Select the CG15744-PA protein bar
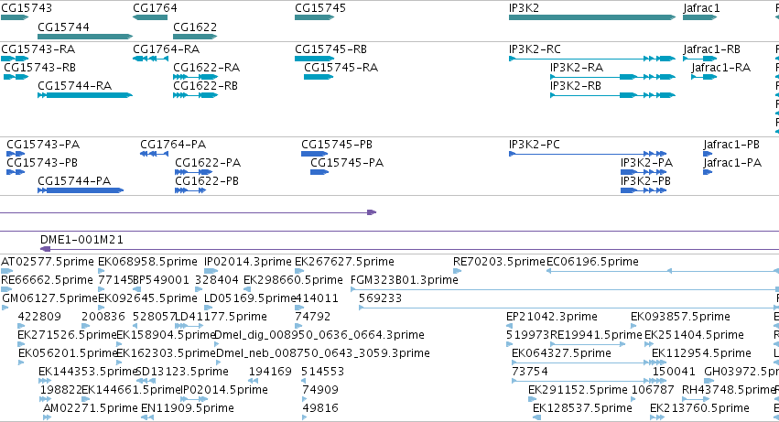Screen dimensions: 779x422 81,189
